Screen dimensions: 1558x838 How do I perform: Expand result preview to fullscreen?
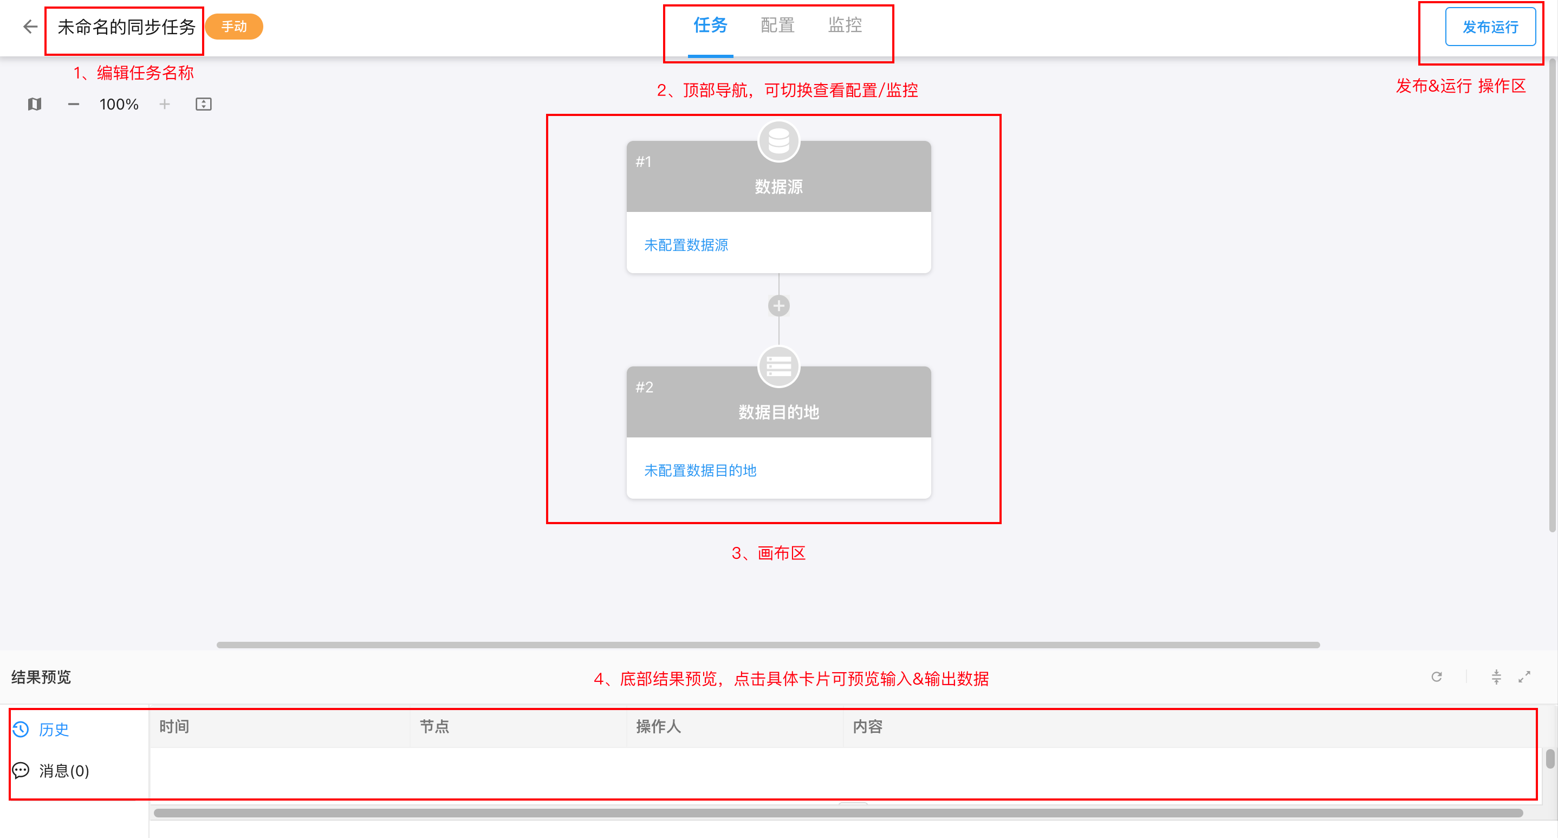(1524, 676)
